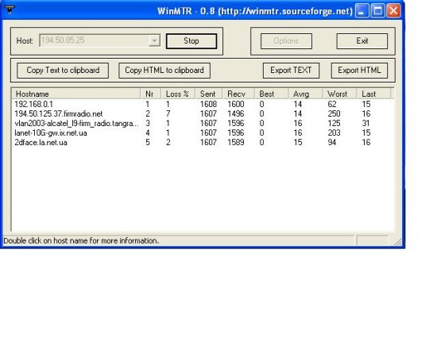This screenshot has height=349, width=437.
Task: Click the Last column header
Action: click(373, 94)
